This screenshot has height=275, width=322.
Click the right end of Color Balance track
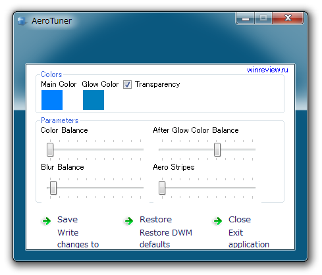pyautogui.click(x=142, y=149)
